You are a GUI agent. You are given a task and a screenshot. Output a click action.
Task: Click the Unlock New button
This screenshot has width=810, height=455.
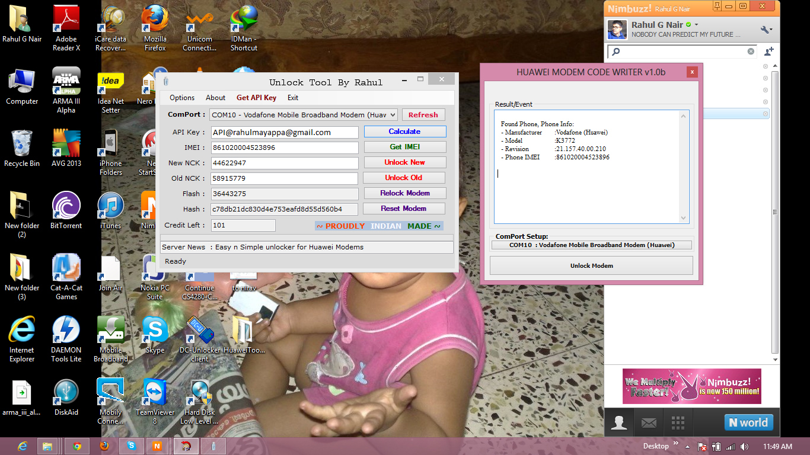tap(404, 162)
